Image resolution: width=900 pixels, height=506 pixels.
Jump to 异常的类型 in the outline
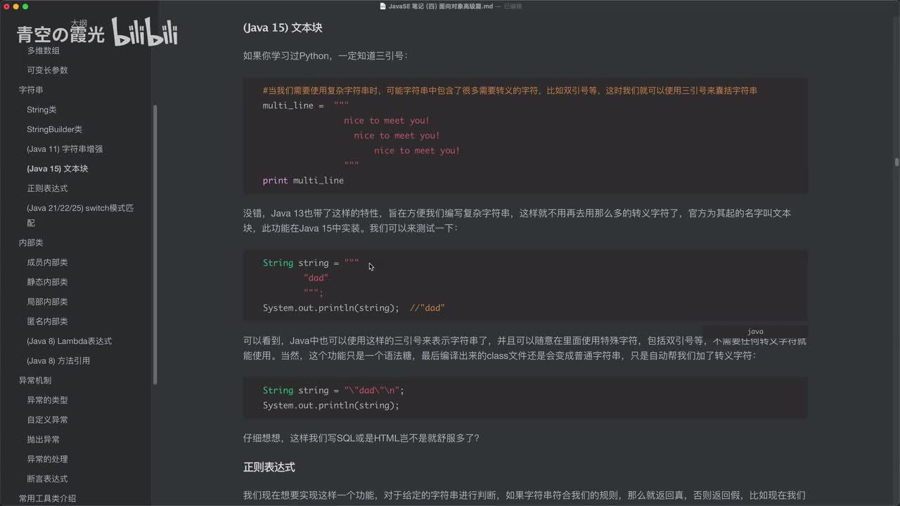(47, 400)
